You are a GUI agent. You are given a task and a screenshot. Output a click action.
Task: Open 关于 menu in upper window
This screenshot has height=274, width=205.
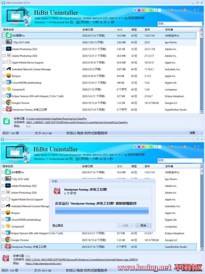coord(196,10)
